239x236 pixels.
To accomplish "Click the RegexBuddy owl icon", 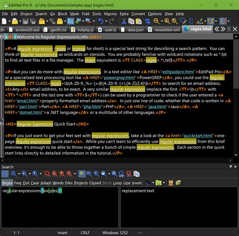I will click(171, 183).
